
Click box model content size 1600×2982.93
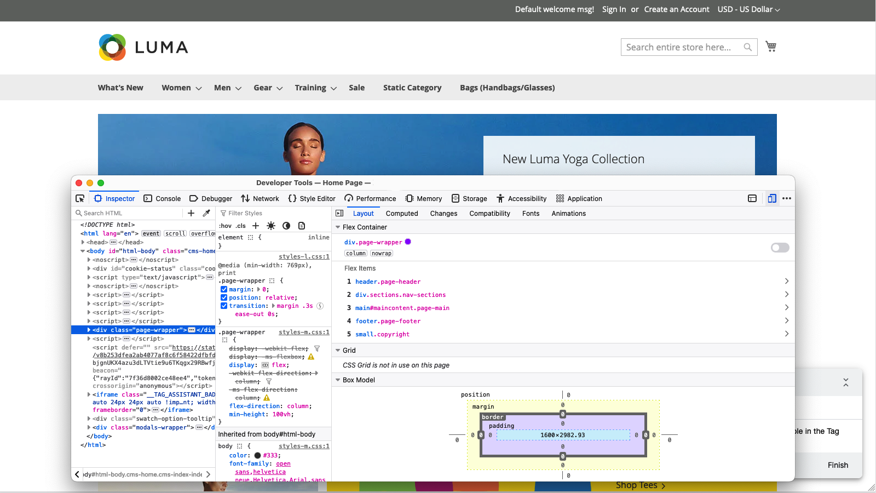click(562, 435)
